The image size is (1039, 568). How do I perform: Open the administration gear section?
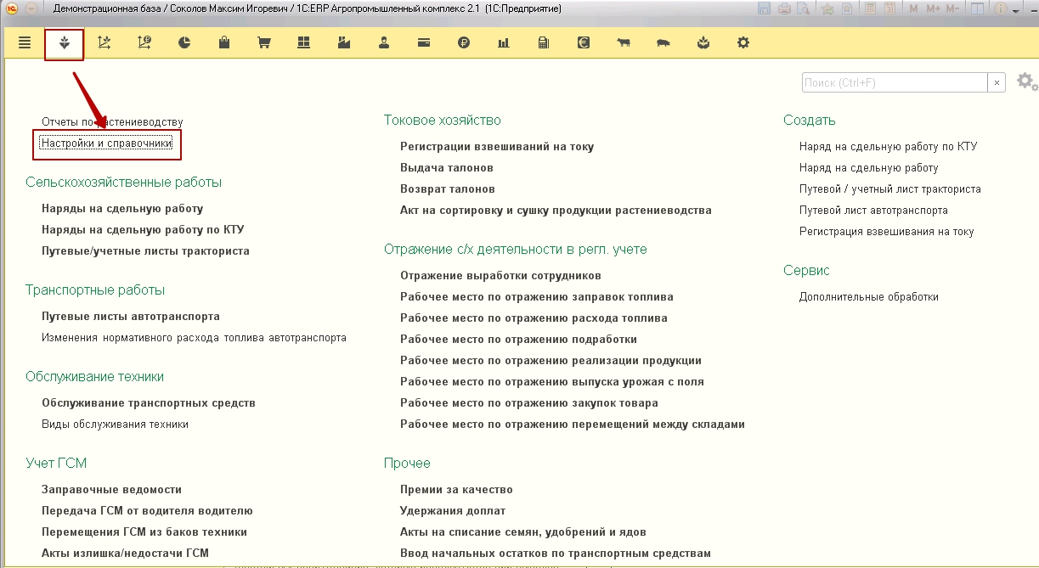tap(743, 42)
